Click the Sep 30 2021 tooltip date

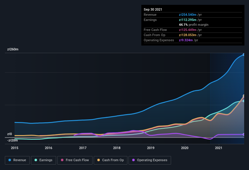pyautogui.click(x=153, y=9)
